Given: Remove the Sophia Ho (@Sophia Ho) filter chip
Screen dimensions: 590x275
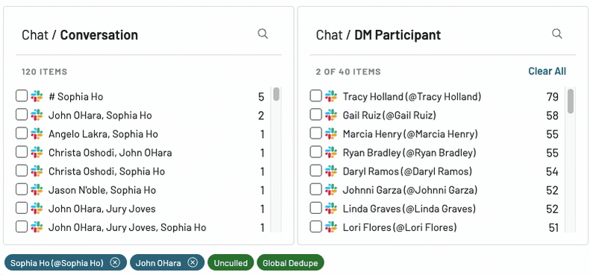Looking at the screenshot, I should tap(115, 262).
